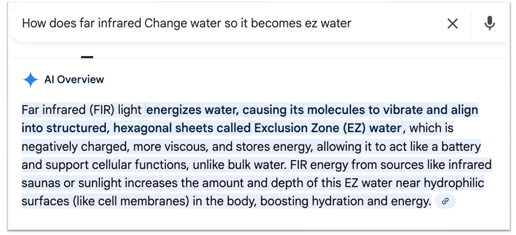Open the source link chip after the overview
The height and width of the screenshot is (235, 516).
point(445,201)
